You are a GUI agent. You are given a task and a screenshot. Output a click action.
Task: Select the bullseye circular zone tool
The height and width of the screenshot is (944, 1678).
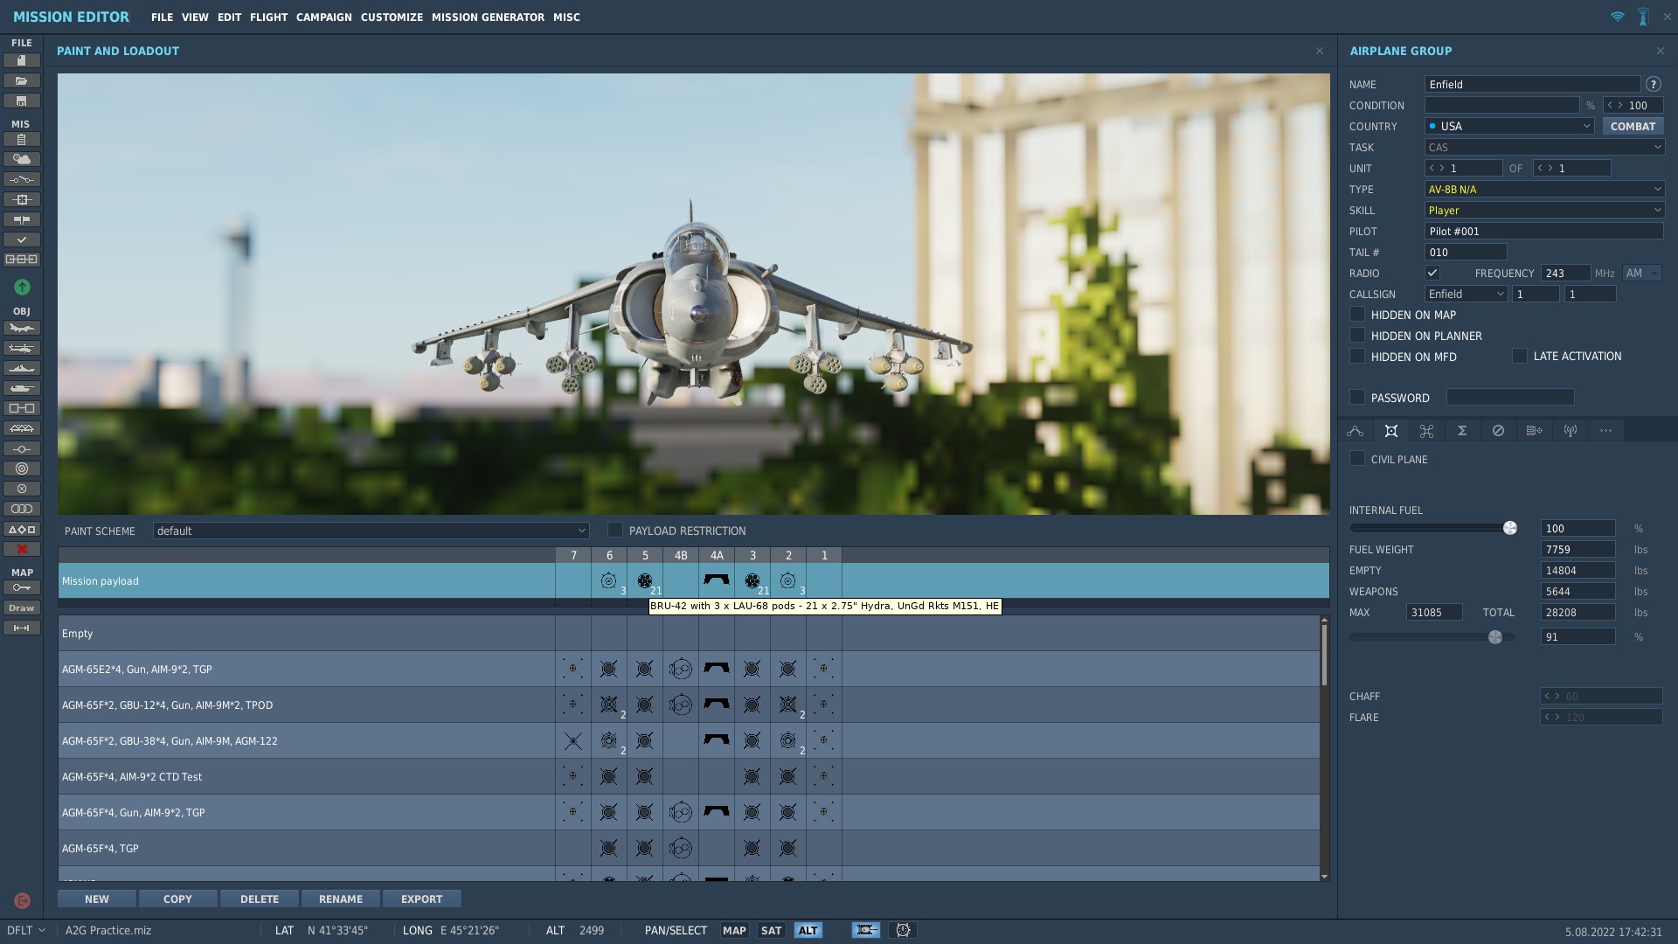click(22, 469)
